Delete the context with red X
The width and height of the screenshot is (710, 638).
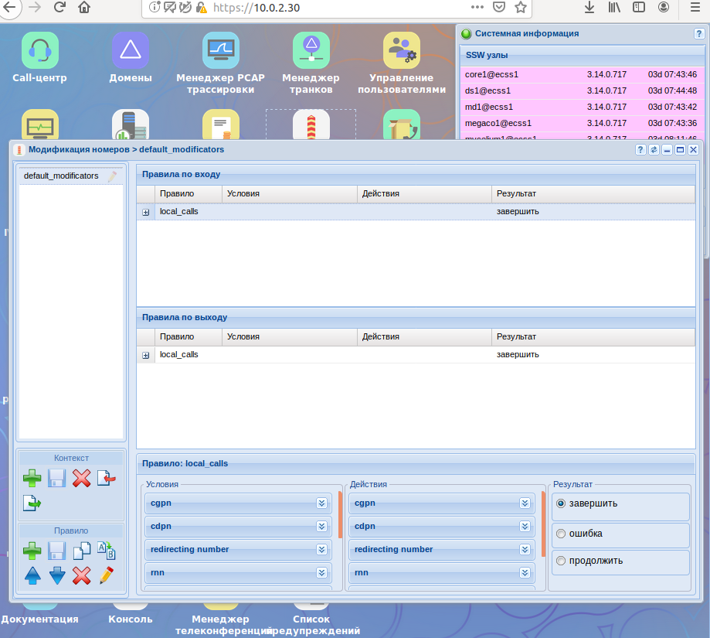[x=81, y=479]
